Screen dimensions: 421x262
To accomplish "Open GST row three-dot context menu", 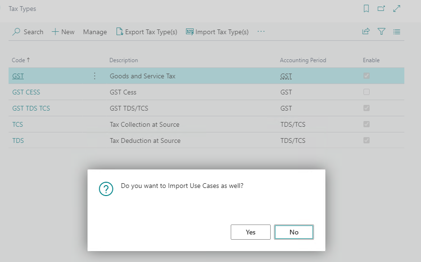I will coord(94,76).
